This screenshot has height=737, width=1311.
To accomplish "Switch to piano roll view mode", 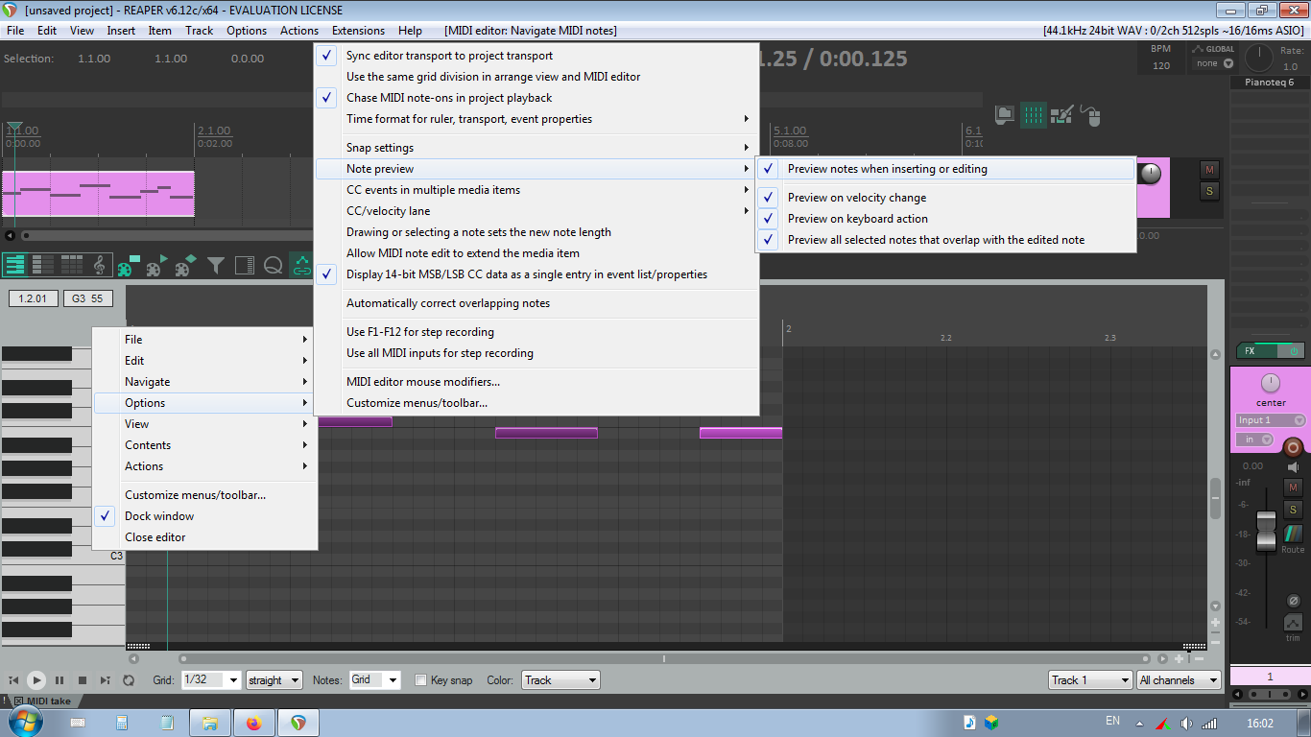I will click(15, 265).
